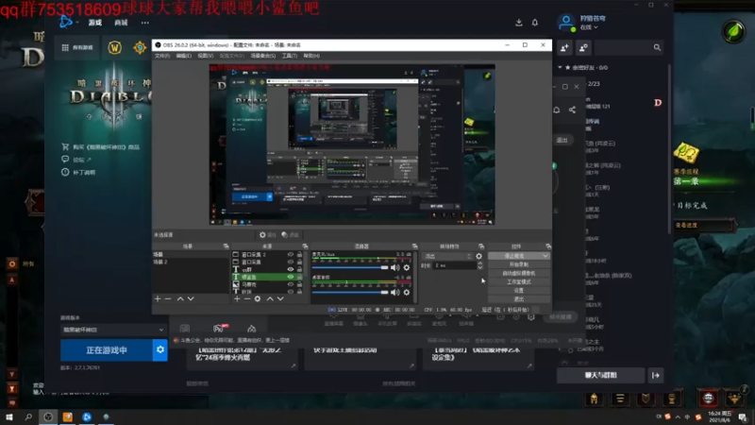Open the Battle.net Games tab
This screenshot has width=755, height=425.
coord(95,23)
